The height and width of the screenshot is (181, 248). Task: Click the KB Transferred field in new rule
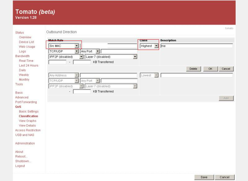(82, 91)
